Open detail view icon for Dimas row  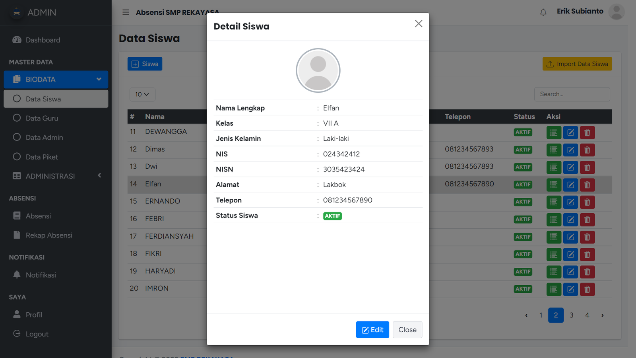554,150
